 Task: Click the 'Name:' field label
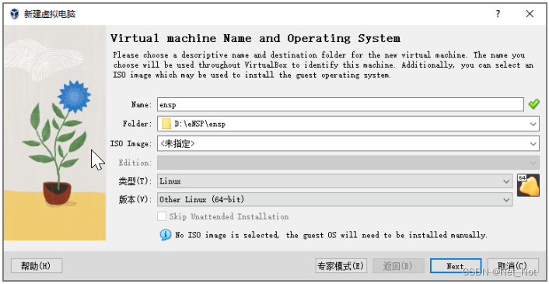(142, 104)
